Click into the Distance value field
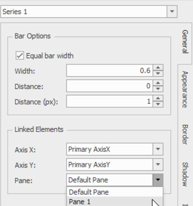The width and height of the screenshot is (193, 206). pyautogui.click(x=110, y=86)
